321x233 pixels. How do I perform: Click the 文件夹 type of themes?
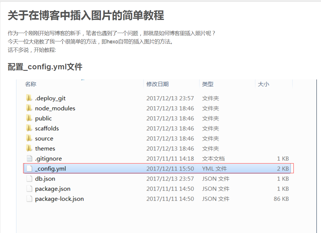pos(211,148)
